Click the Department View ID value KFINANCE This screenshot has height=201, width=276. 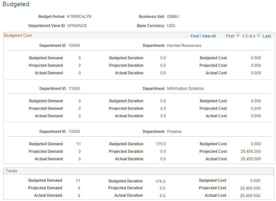point(77,25)
